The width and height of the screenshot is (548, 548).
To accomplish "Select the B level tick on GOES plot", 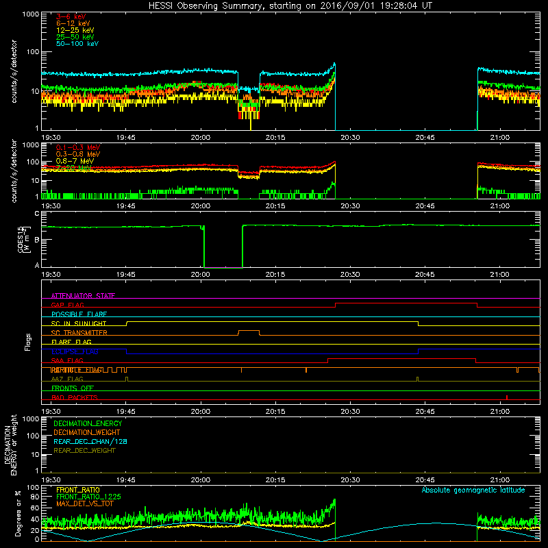I will pyautogui.click(x=37, y=240).
